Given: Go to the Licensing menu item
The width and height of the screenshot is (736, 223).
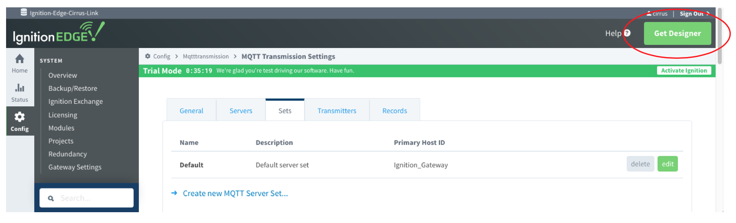Looking at the screenshot, I should coord(63,115).
